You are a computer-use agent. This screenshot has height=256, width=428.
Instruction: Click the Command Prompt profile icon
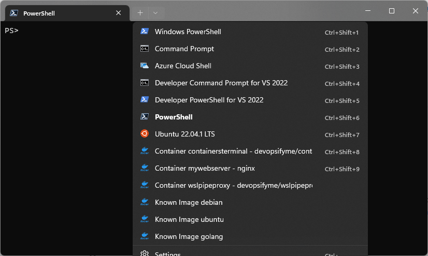point(145,49)
